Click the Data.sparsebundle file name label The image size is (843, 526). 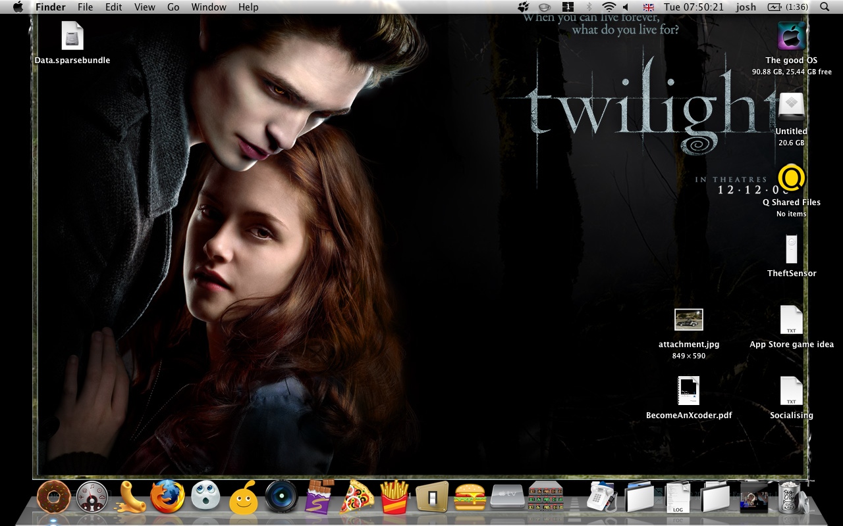pos(72,60)
